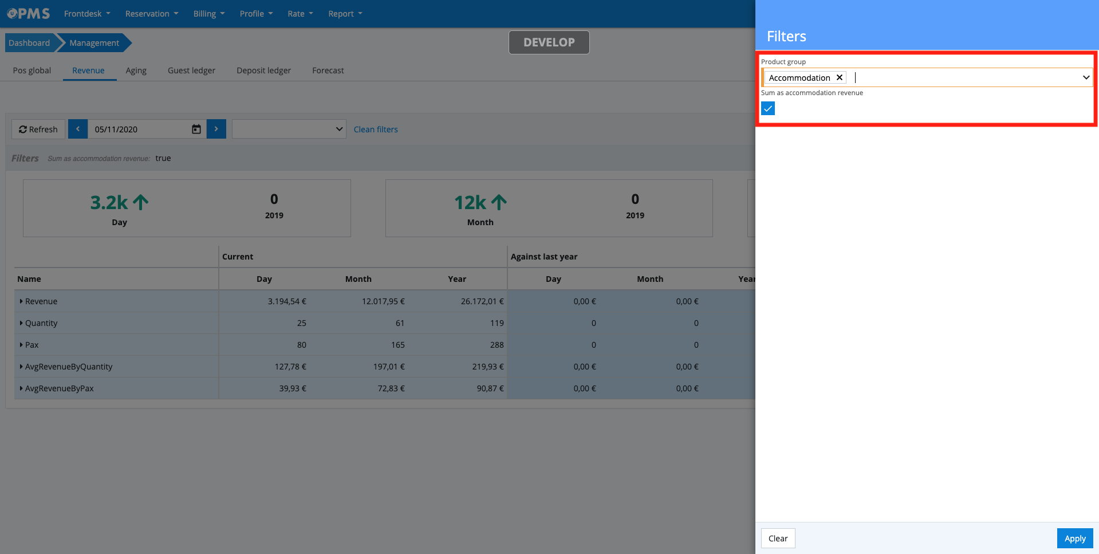The height and width of the screenshot is (554, 1099).
Task: Expand the Revenue row
Action: pyautogui.click(x=21, y=301)
